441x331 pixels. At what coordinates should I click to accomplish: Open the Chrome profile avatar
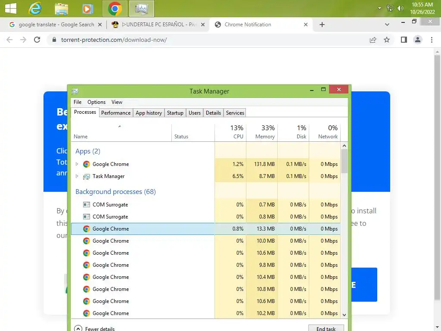tap(418, 40)
